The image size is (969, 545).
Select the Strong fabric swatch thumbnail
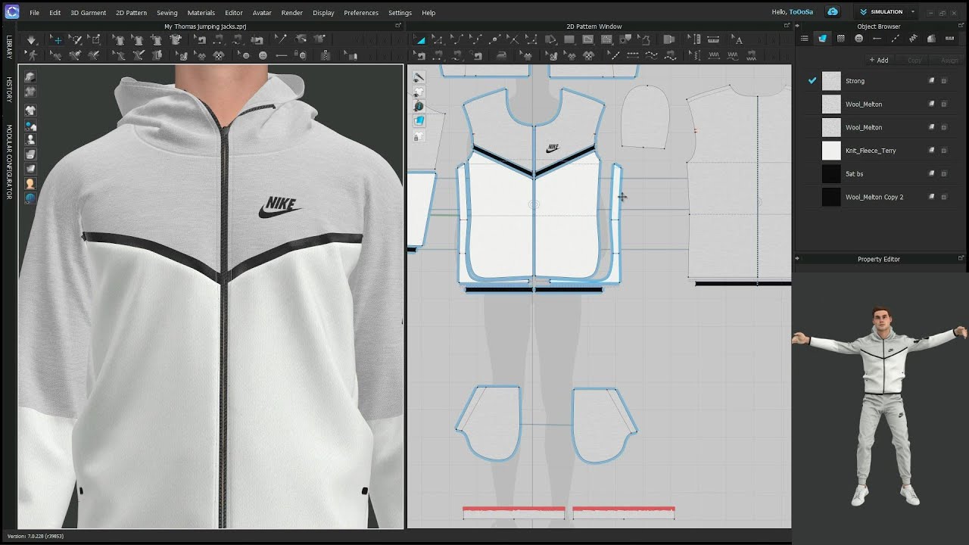tap(831, 81)
